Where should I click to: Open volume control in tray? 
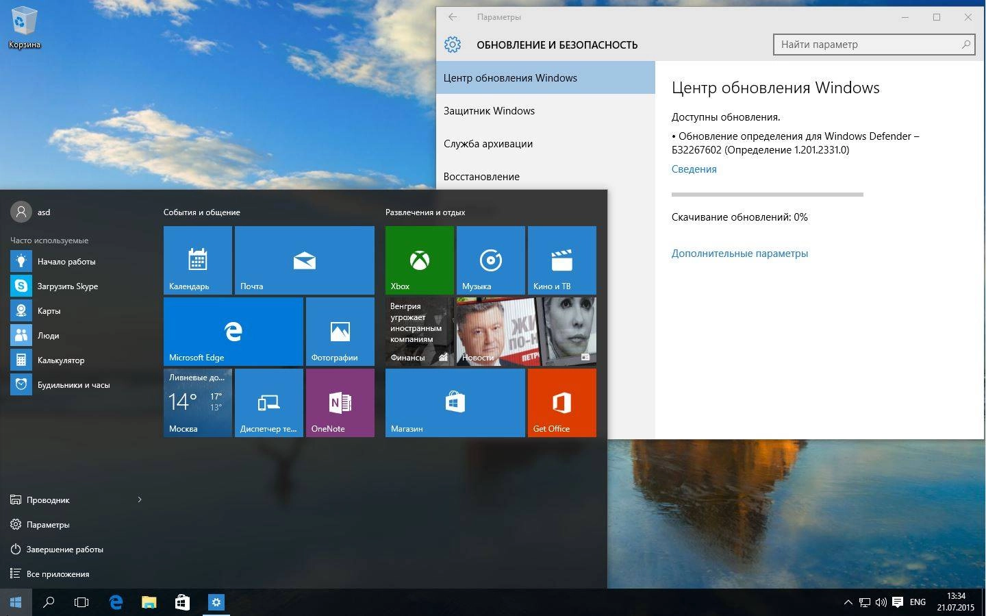click(881, 603)
